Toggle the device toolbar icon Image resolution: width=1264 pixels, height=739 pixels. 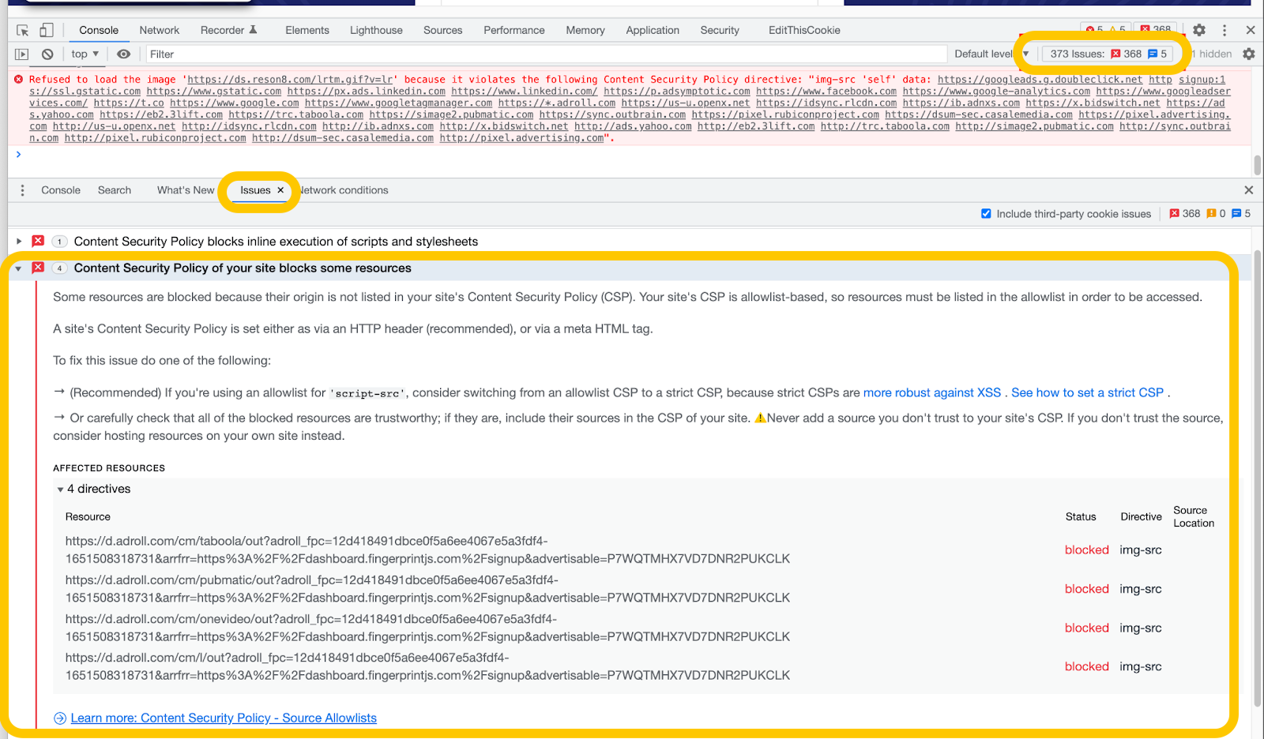(x=47, y=30)
